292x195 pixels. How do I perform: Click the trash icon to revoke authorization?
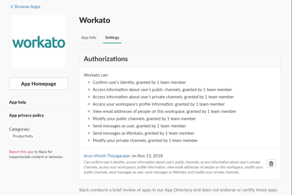point(271,164)
